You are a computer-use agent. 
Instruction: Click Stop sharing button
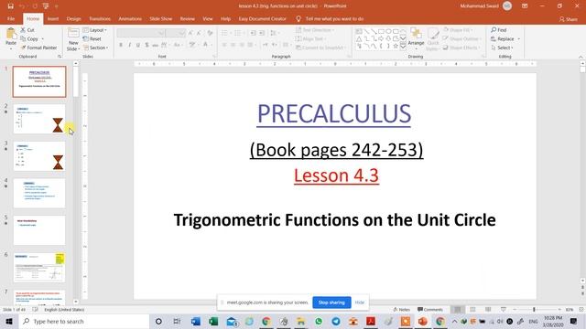tap(331, 302)
